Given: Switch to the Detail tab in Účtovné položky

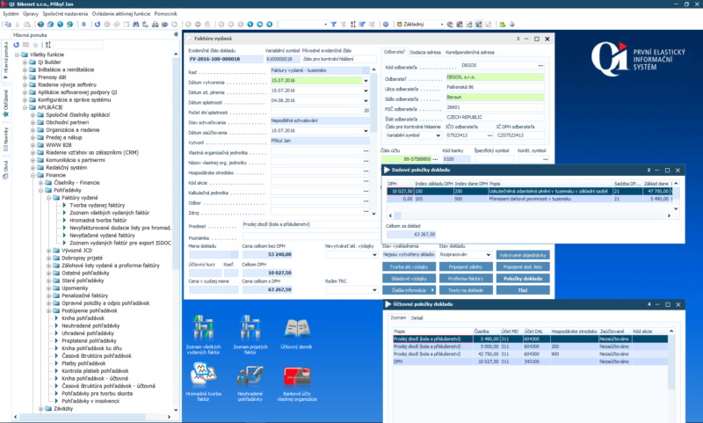Looking at the screenshot, I should click(417, 318).
